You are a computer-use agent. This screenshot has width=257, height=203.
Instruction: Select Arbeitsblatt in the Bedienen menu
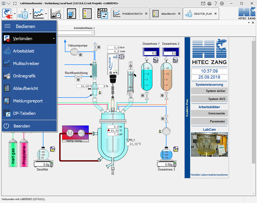pos(29,51)
